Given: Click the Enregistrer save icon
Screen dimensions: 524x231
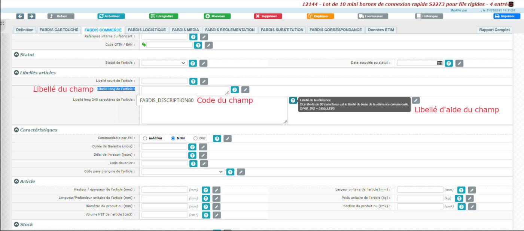Looking at the screenshot, I should [x=152, y=16].
